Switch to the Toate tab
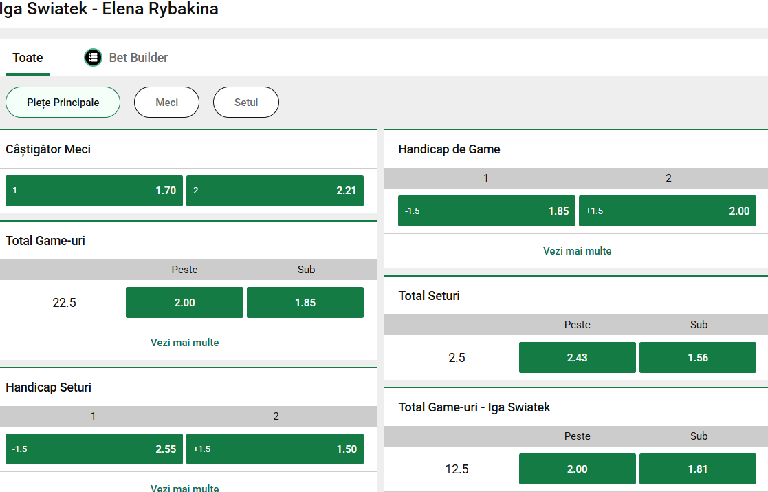This screenshot has width=768, height=492. pos(28,58)
